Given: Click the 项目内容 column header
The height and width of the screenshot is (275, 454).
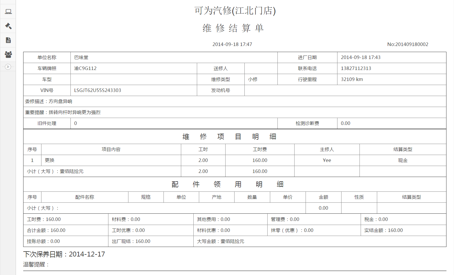Looking at the screenshot, I should [111, 149].
